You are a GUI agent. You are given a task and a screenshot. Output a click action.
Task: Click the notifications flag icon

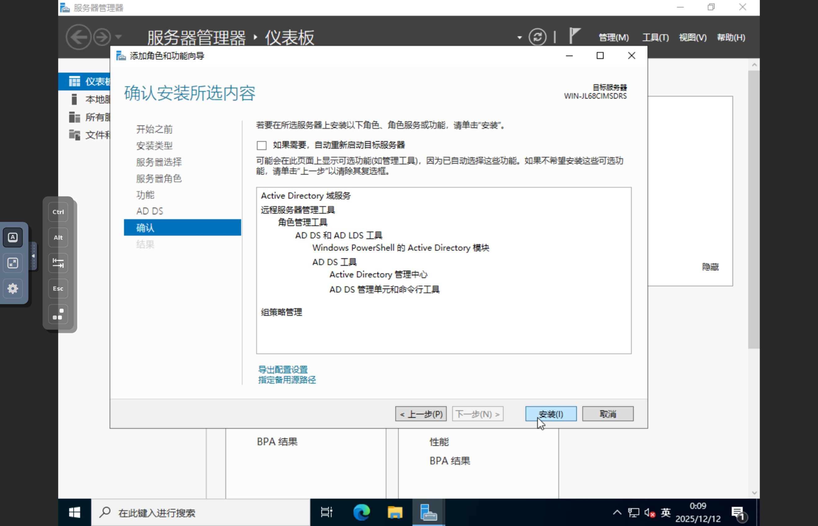[575, 36]
